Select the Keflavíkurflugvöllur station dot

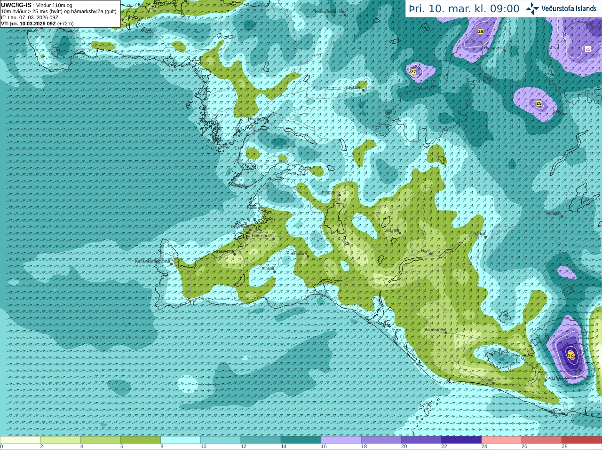pos(172,264)
